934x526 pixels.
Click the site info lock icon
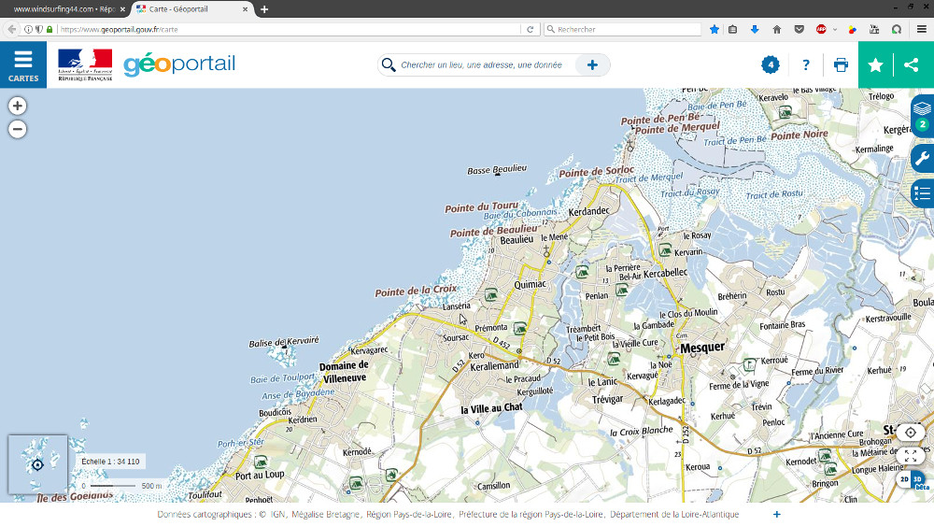(50, 29)
